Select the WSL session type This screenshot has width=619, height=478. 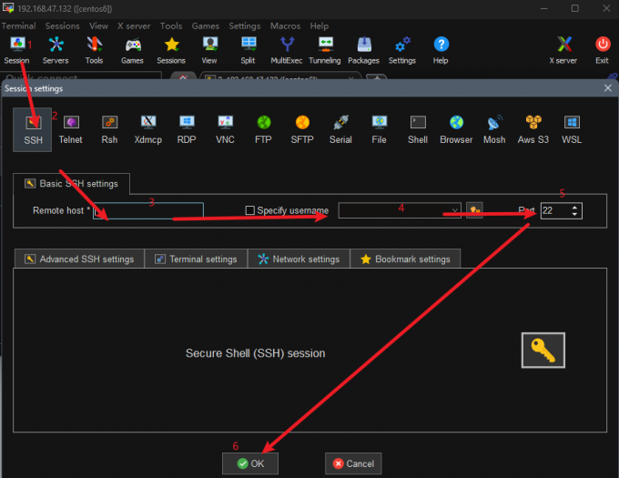point(572,129)
